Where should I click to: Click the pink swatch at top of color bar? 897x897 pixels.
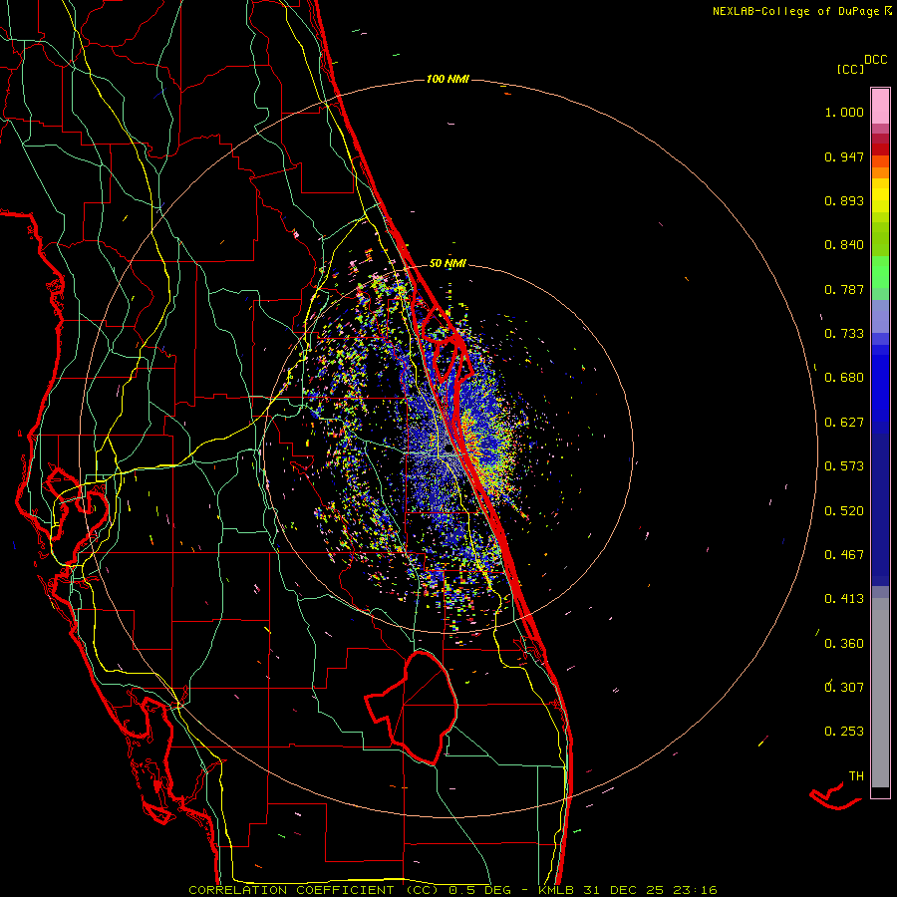(x=880, y=106)
